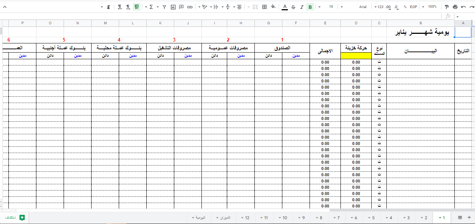Print the spreadsheet using the printer icon
The image size is (475, 224).
455,7
